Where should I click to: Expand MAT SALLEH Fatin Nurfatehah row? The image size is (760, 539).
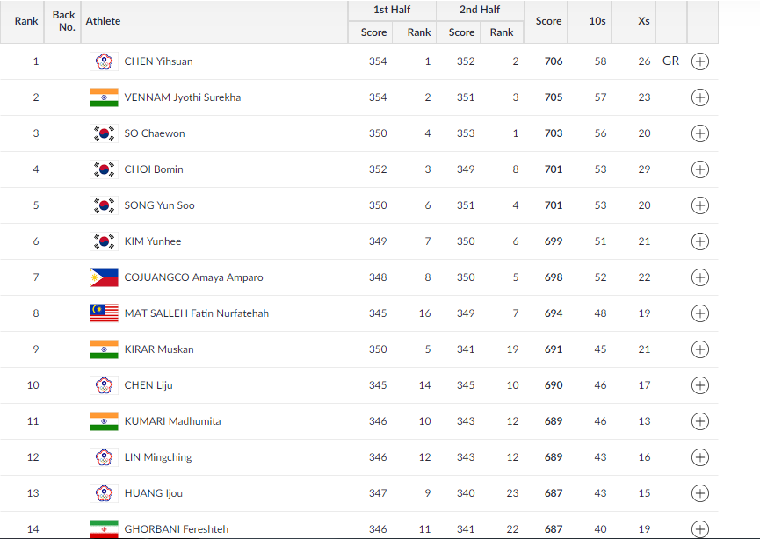tap(699, 313)
